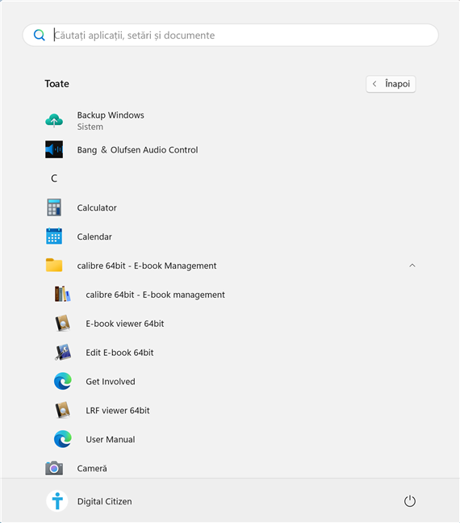The width and height of the screenshot is (460, 523).
Task: Jump to letters via the C header
Action: (x=54, y=178)
